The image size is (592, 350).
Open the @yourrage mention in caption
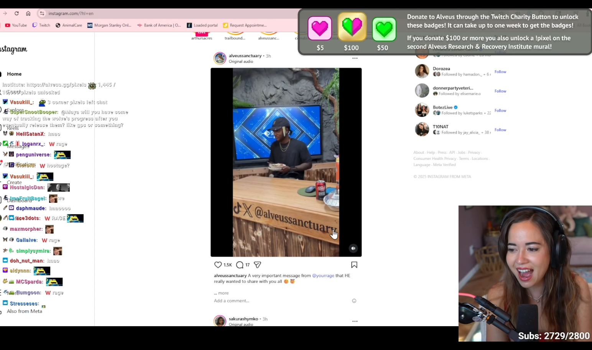[323, 276]
